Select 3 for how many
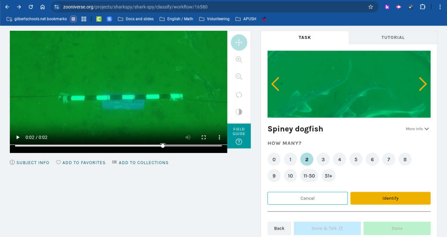The width and height of the screenshot is (447, 237). [x=323, y=159]
